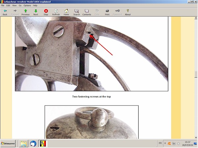Open the File menu
The height and width of the screenshot is (148, 198).
3,5
